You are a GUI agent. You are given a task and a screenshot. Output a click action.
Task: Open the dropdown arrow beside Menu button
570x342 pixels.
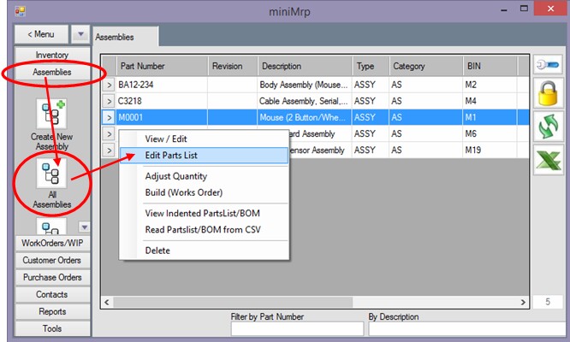click(x=79, y=34)
